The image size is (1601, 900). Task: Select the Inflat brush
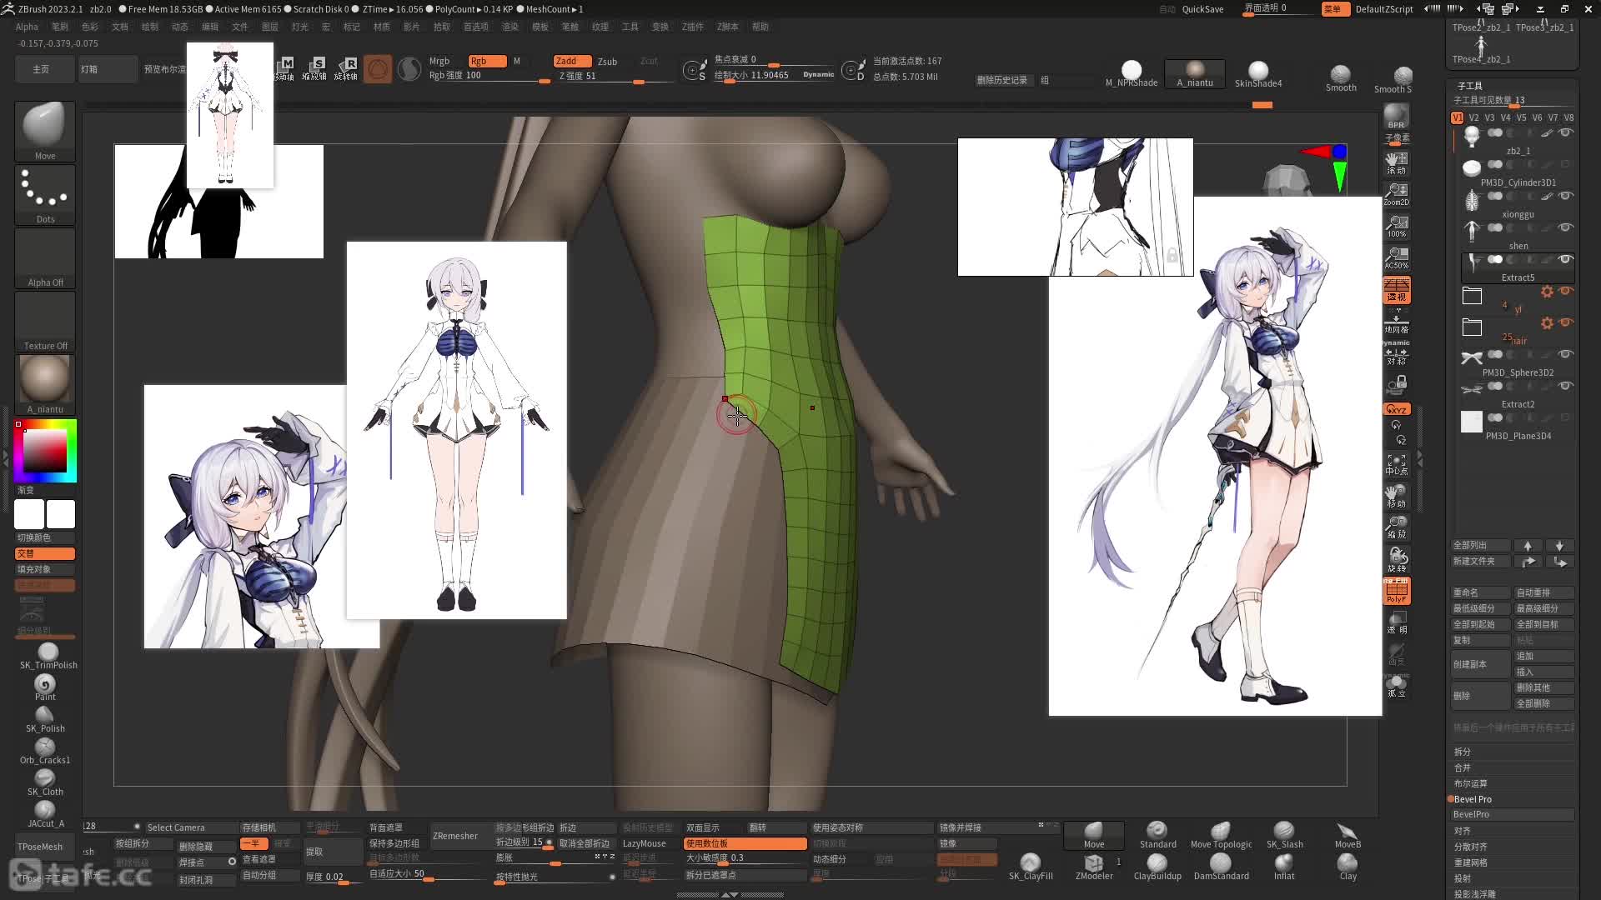[x=1284, y=867]
